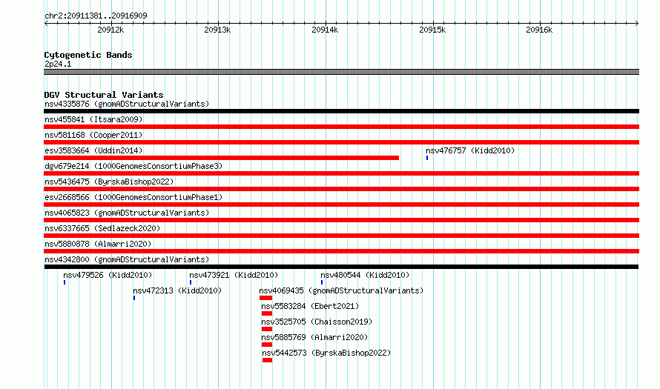Open variant nsv5880878 (Almarri2020) label
Screen dimensions: 660x389
[98, 244]
